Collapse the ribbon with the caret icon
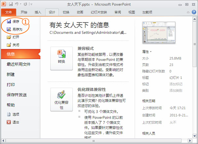 coord(188,12)
